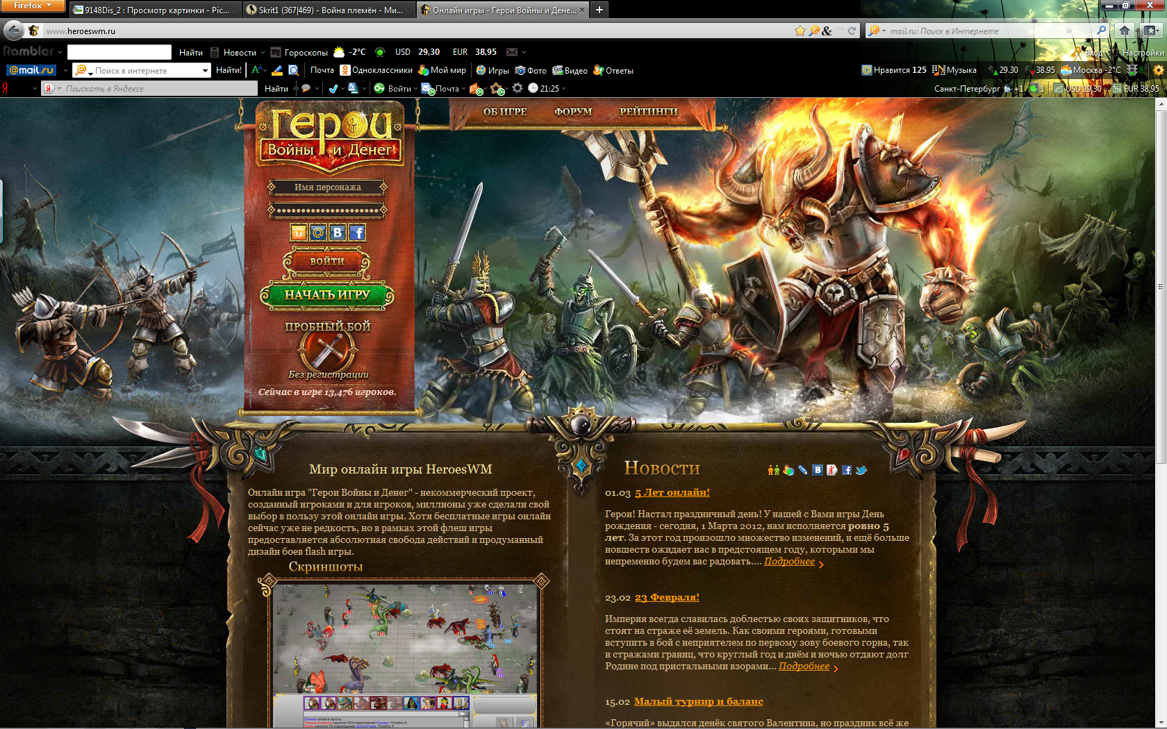Open the РЕЙТИНГИ menu item
Viewport: 1167px width, 729px height.
[x=649, y=112]
